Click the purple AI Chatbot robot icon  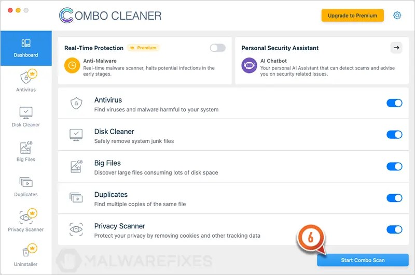pyautogui.click(x=249, y=65)
